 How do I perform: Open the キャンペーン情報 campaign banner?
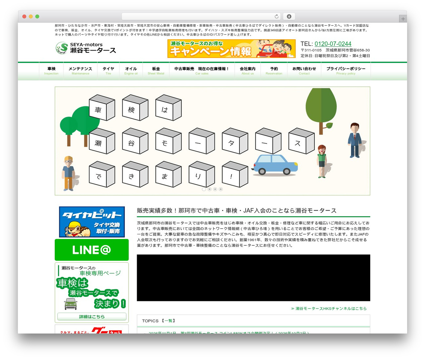tap(231, 49)
